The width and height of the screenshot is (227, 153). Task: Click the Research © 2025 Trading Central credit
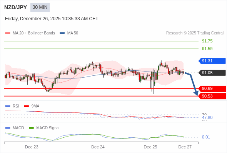(x=195, y=33)
